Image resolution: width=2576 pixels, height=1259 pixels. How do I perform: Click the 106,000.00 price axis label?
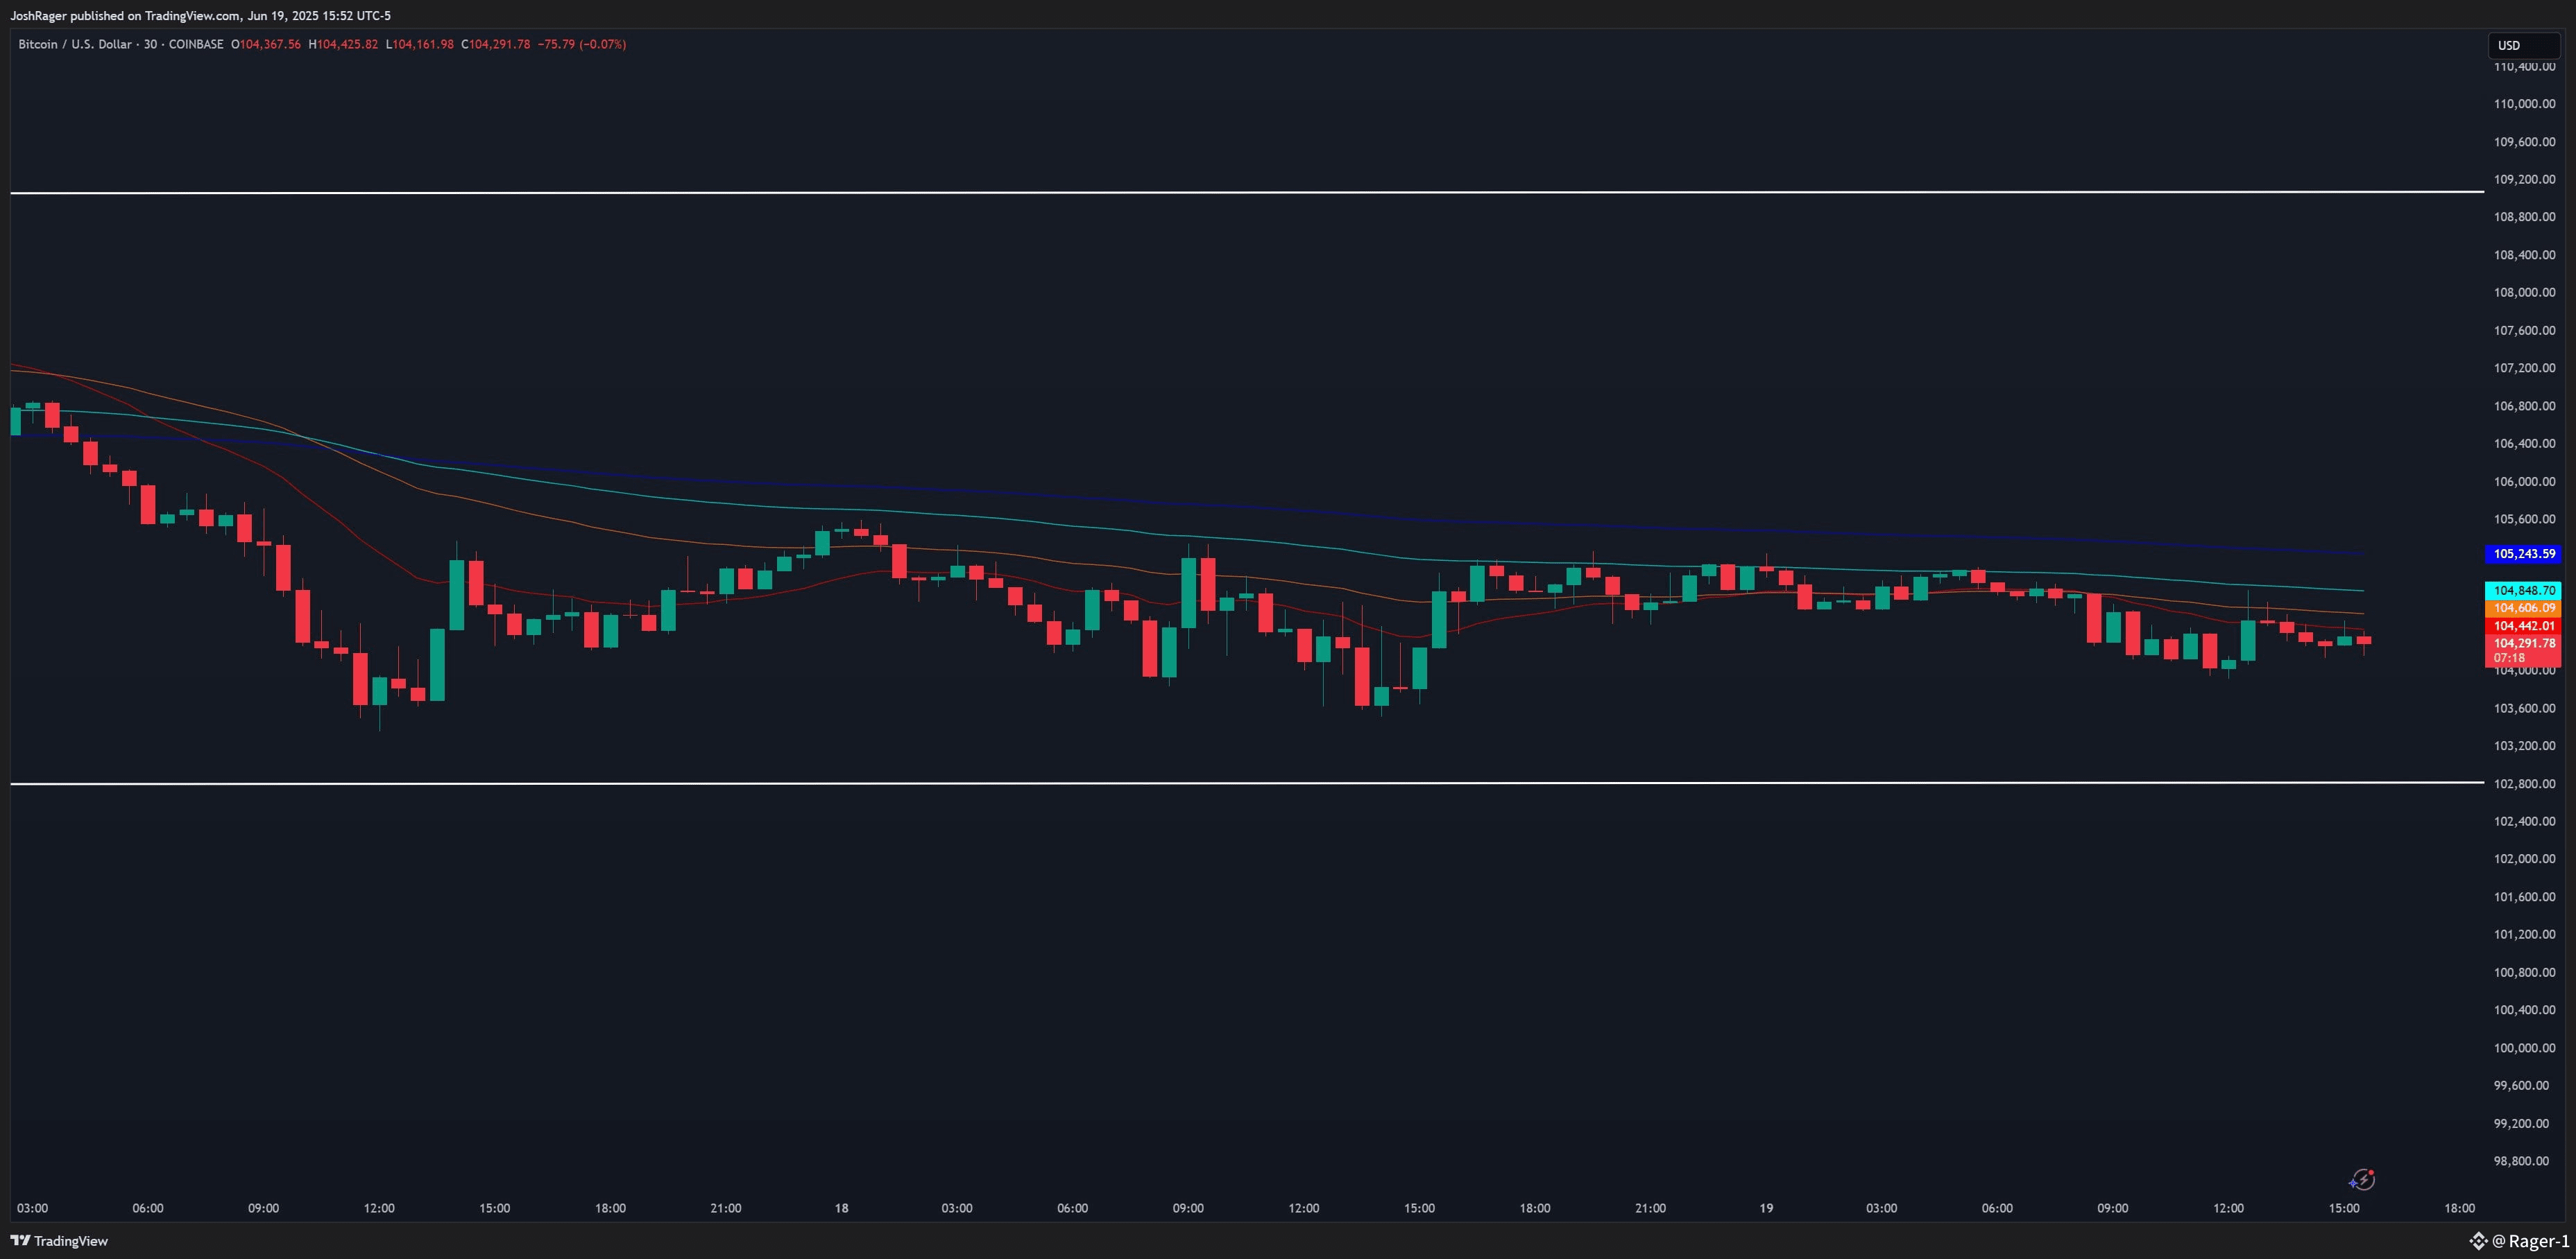[x=2524, y=482]
